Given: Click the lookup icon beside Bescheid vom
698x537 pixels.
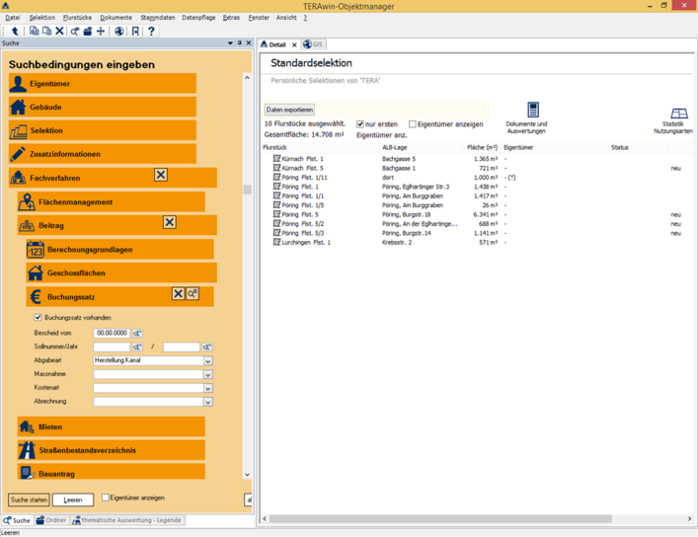Looking at the screenshot, I should [137, 334].
